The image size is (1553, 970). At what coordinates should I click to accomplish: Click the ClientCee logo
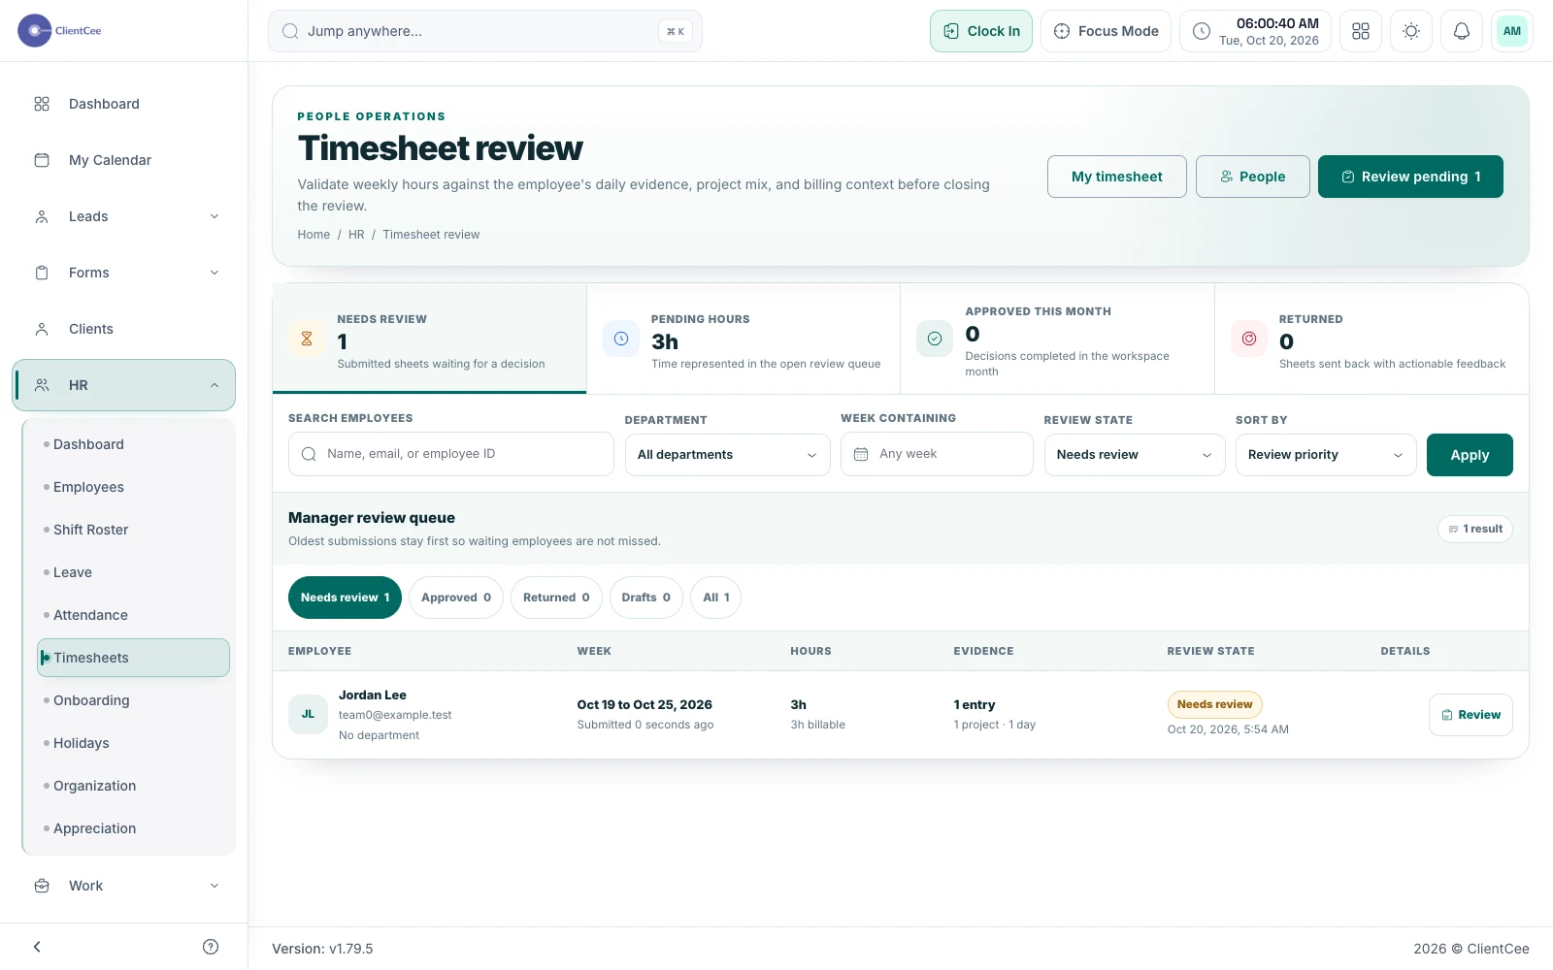(x=60, y=31)
